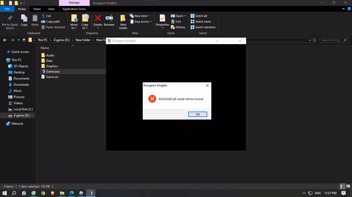The image size is (352, 197).
Task: Click the Delete icon in the ribbon
Action: (x=98, y=18)
